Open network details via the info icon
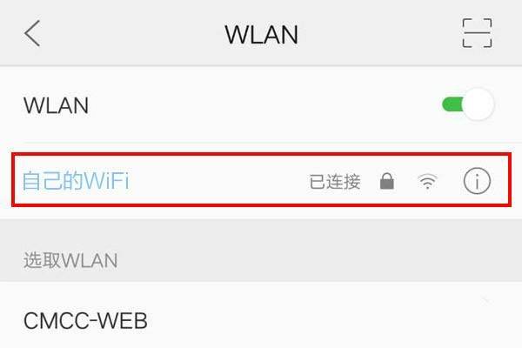Viewport: 522px width, 348px height. click(x=477, y=181)
